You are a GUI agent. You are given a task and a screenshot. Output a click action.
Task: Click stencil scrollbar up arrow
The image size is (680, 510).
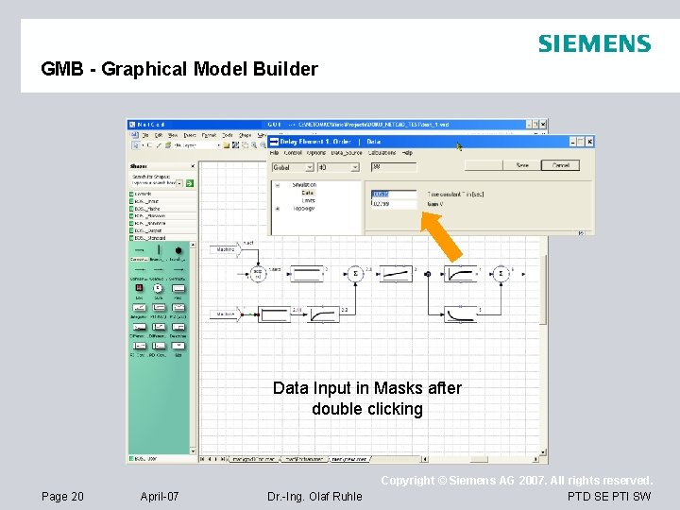(193, 246)
